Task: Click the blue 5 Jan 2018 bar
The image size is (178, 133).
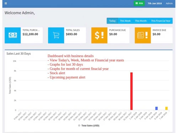Action: pyautogui.click(x=157, y=108)
